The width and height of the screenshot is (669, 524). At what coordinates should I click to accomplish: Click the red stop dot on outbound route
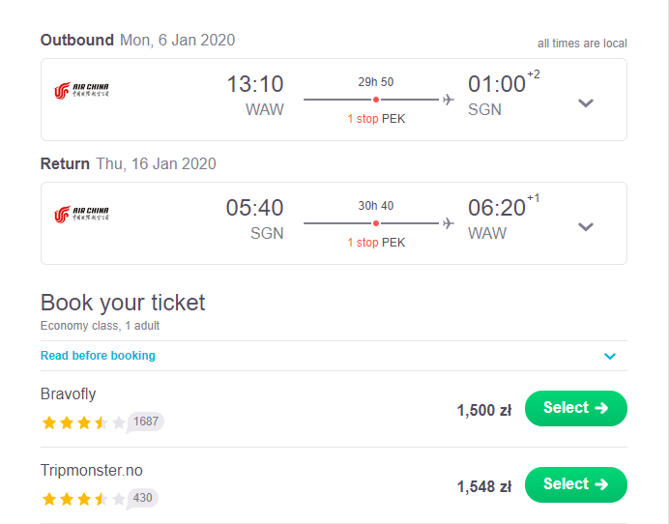pos(376,100)
